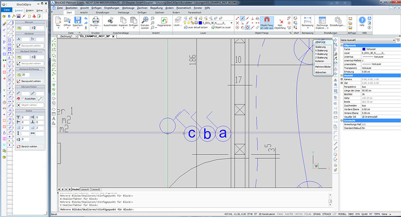
Task: Click the blue Farbe color swatch
Action: (364, 49)
